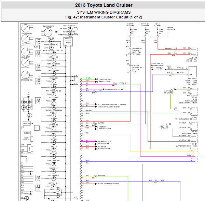This screenshot has height=201, width=205.
Task: Click the cruise indicator LED symbol
Action: [54, 101]
